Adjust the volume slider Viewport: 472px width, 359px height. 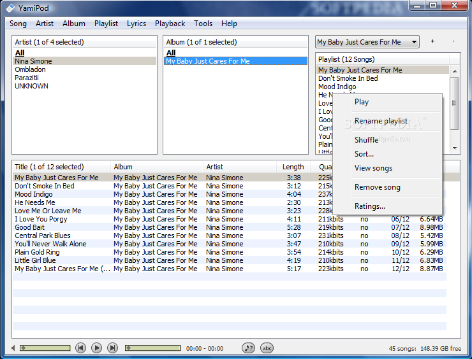pos(45,348)
